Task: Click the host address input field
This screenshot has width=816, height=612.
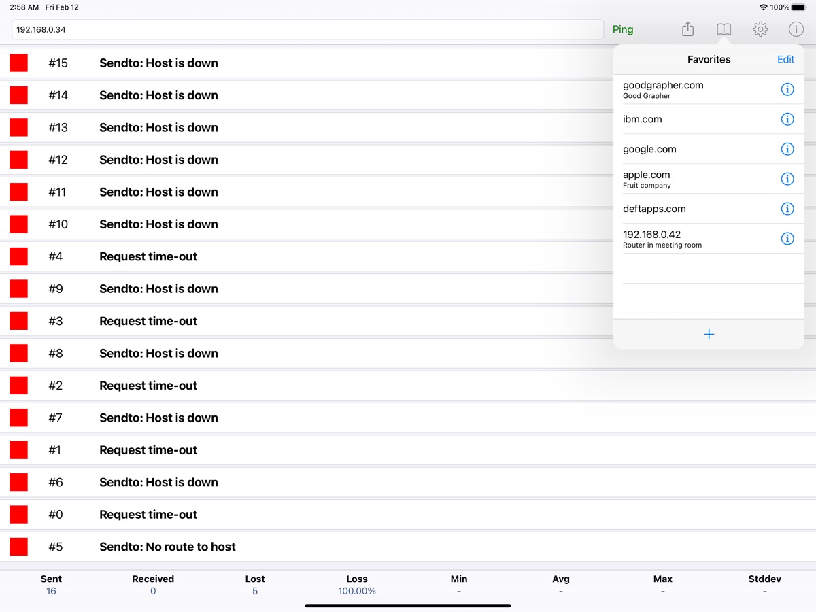Action: coord(307,29)
